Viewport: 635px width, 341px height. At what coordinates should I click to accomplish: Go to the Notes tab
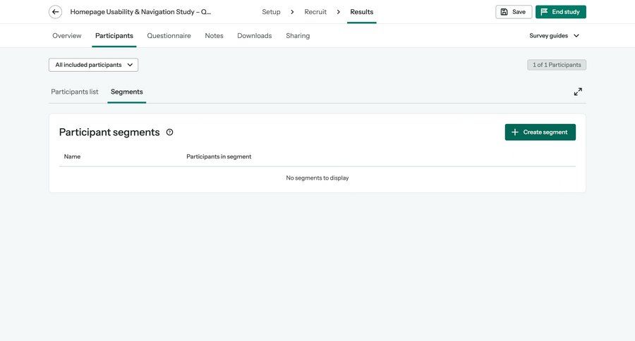pos(214,36)
